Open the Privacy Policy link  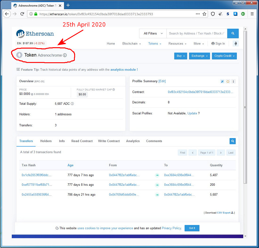(172, 228)
